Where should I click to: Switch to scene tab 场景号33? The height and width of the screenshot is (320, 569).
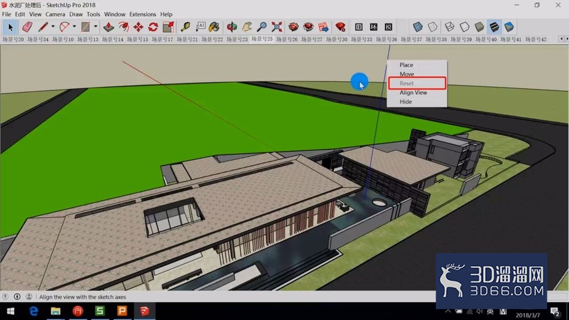coord(361,39)
